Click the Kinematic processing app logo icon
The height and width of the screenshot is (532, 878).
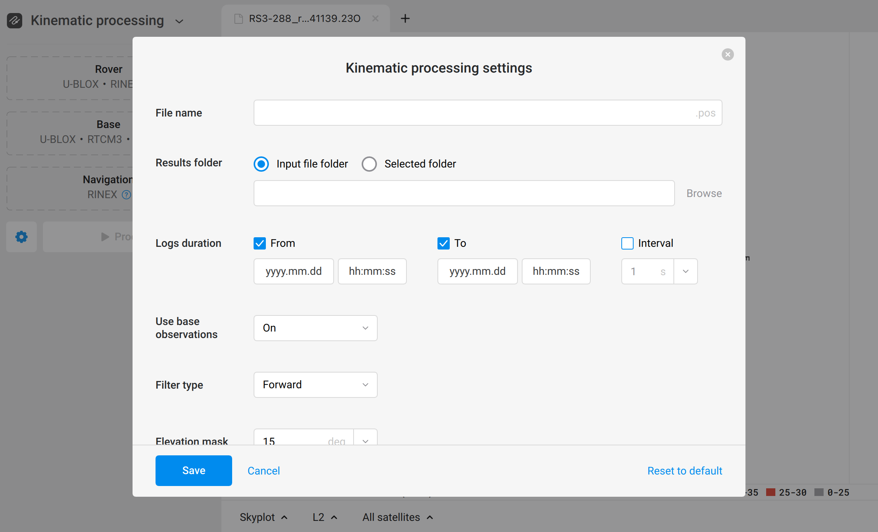[15, 20]
